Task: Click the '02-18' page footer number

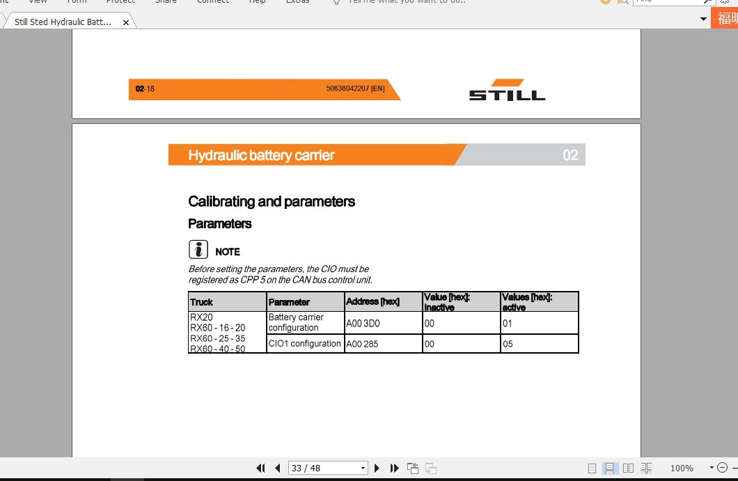Action: 145,88
